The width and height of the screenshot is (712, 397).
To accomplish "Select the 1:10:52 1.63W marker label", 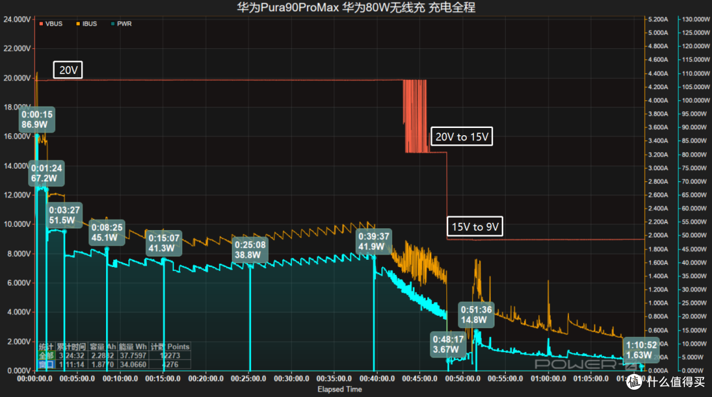I will click(641, 350).
